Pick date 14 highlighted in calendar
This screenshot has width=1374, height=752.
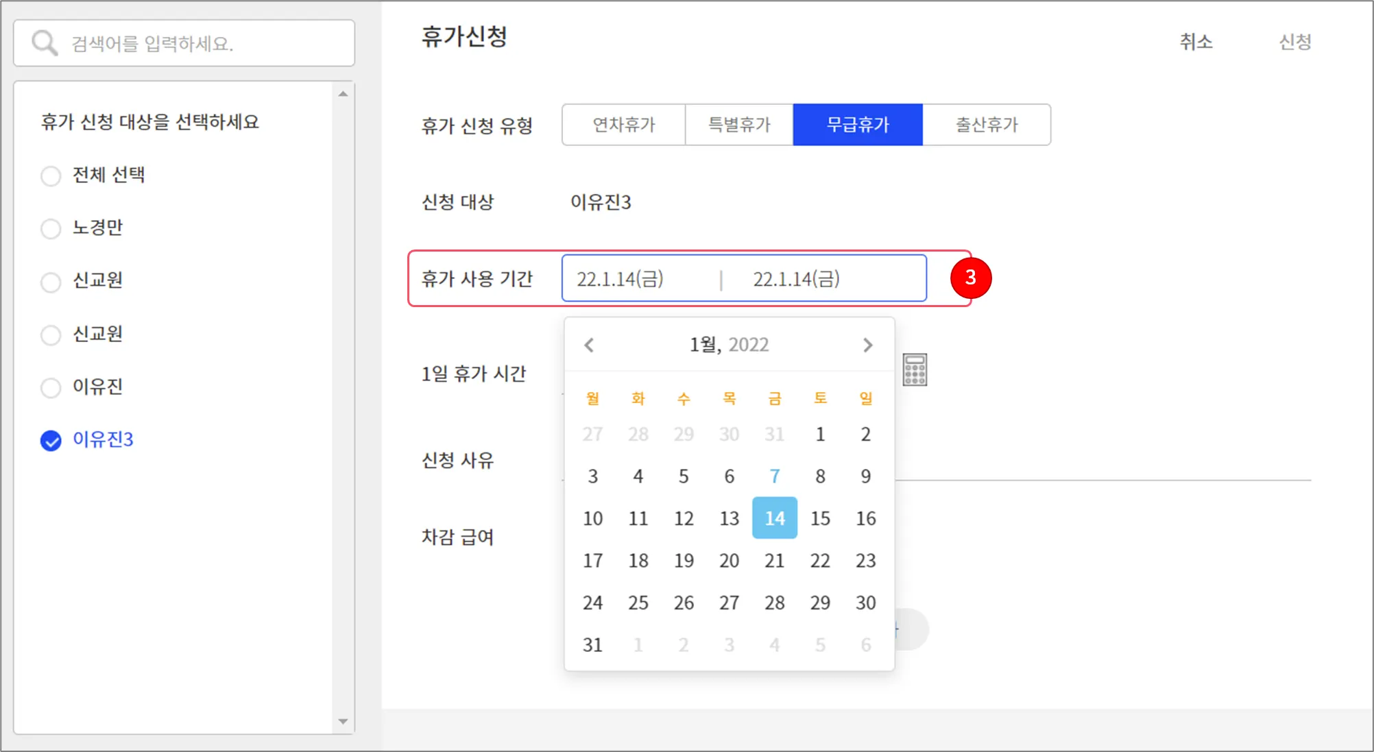[774, 518]
